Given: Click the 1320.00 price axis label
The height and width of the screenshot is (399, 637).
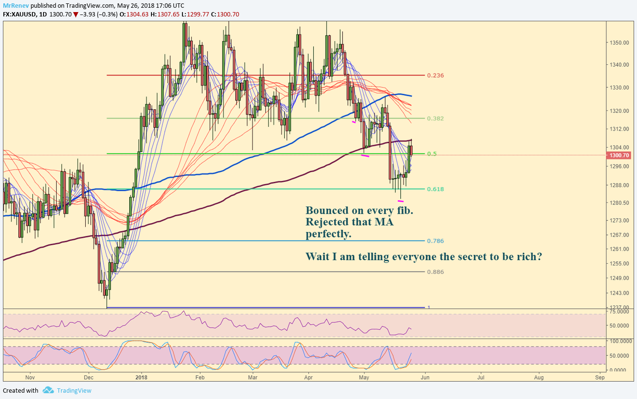Looking at the screenshot, I should tap(619, 110).
